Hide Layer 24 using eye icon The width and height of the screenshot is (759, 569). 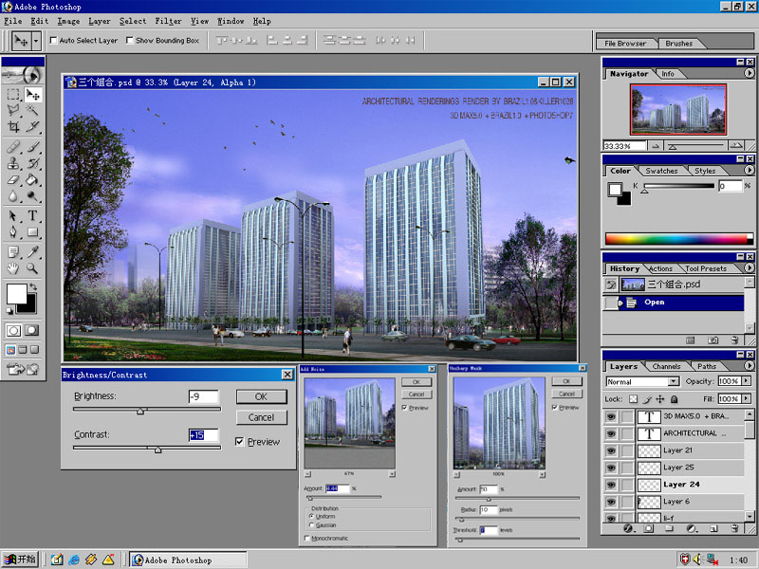[x=611, y=485]
